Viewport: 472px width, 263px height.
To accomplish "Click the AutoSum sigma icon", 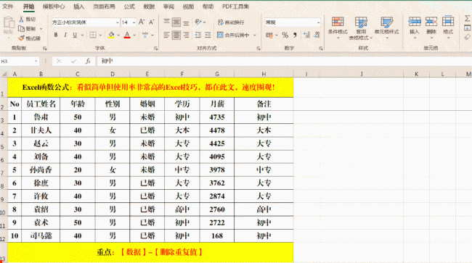I will coord(467,19).
